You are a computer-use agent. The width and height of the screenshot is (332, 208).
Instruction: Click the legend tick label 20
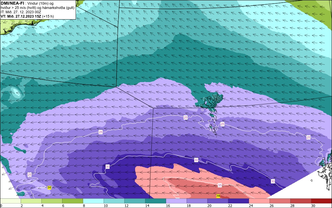[x=209, y=206]
